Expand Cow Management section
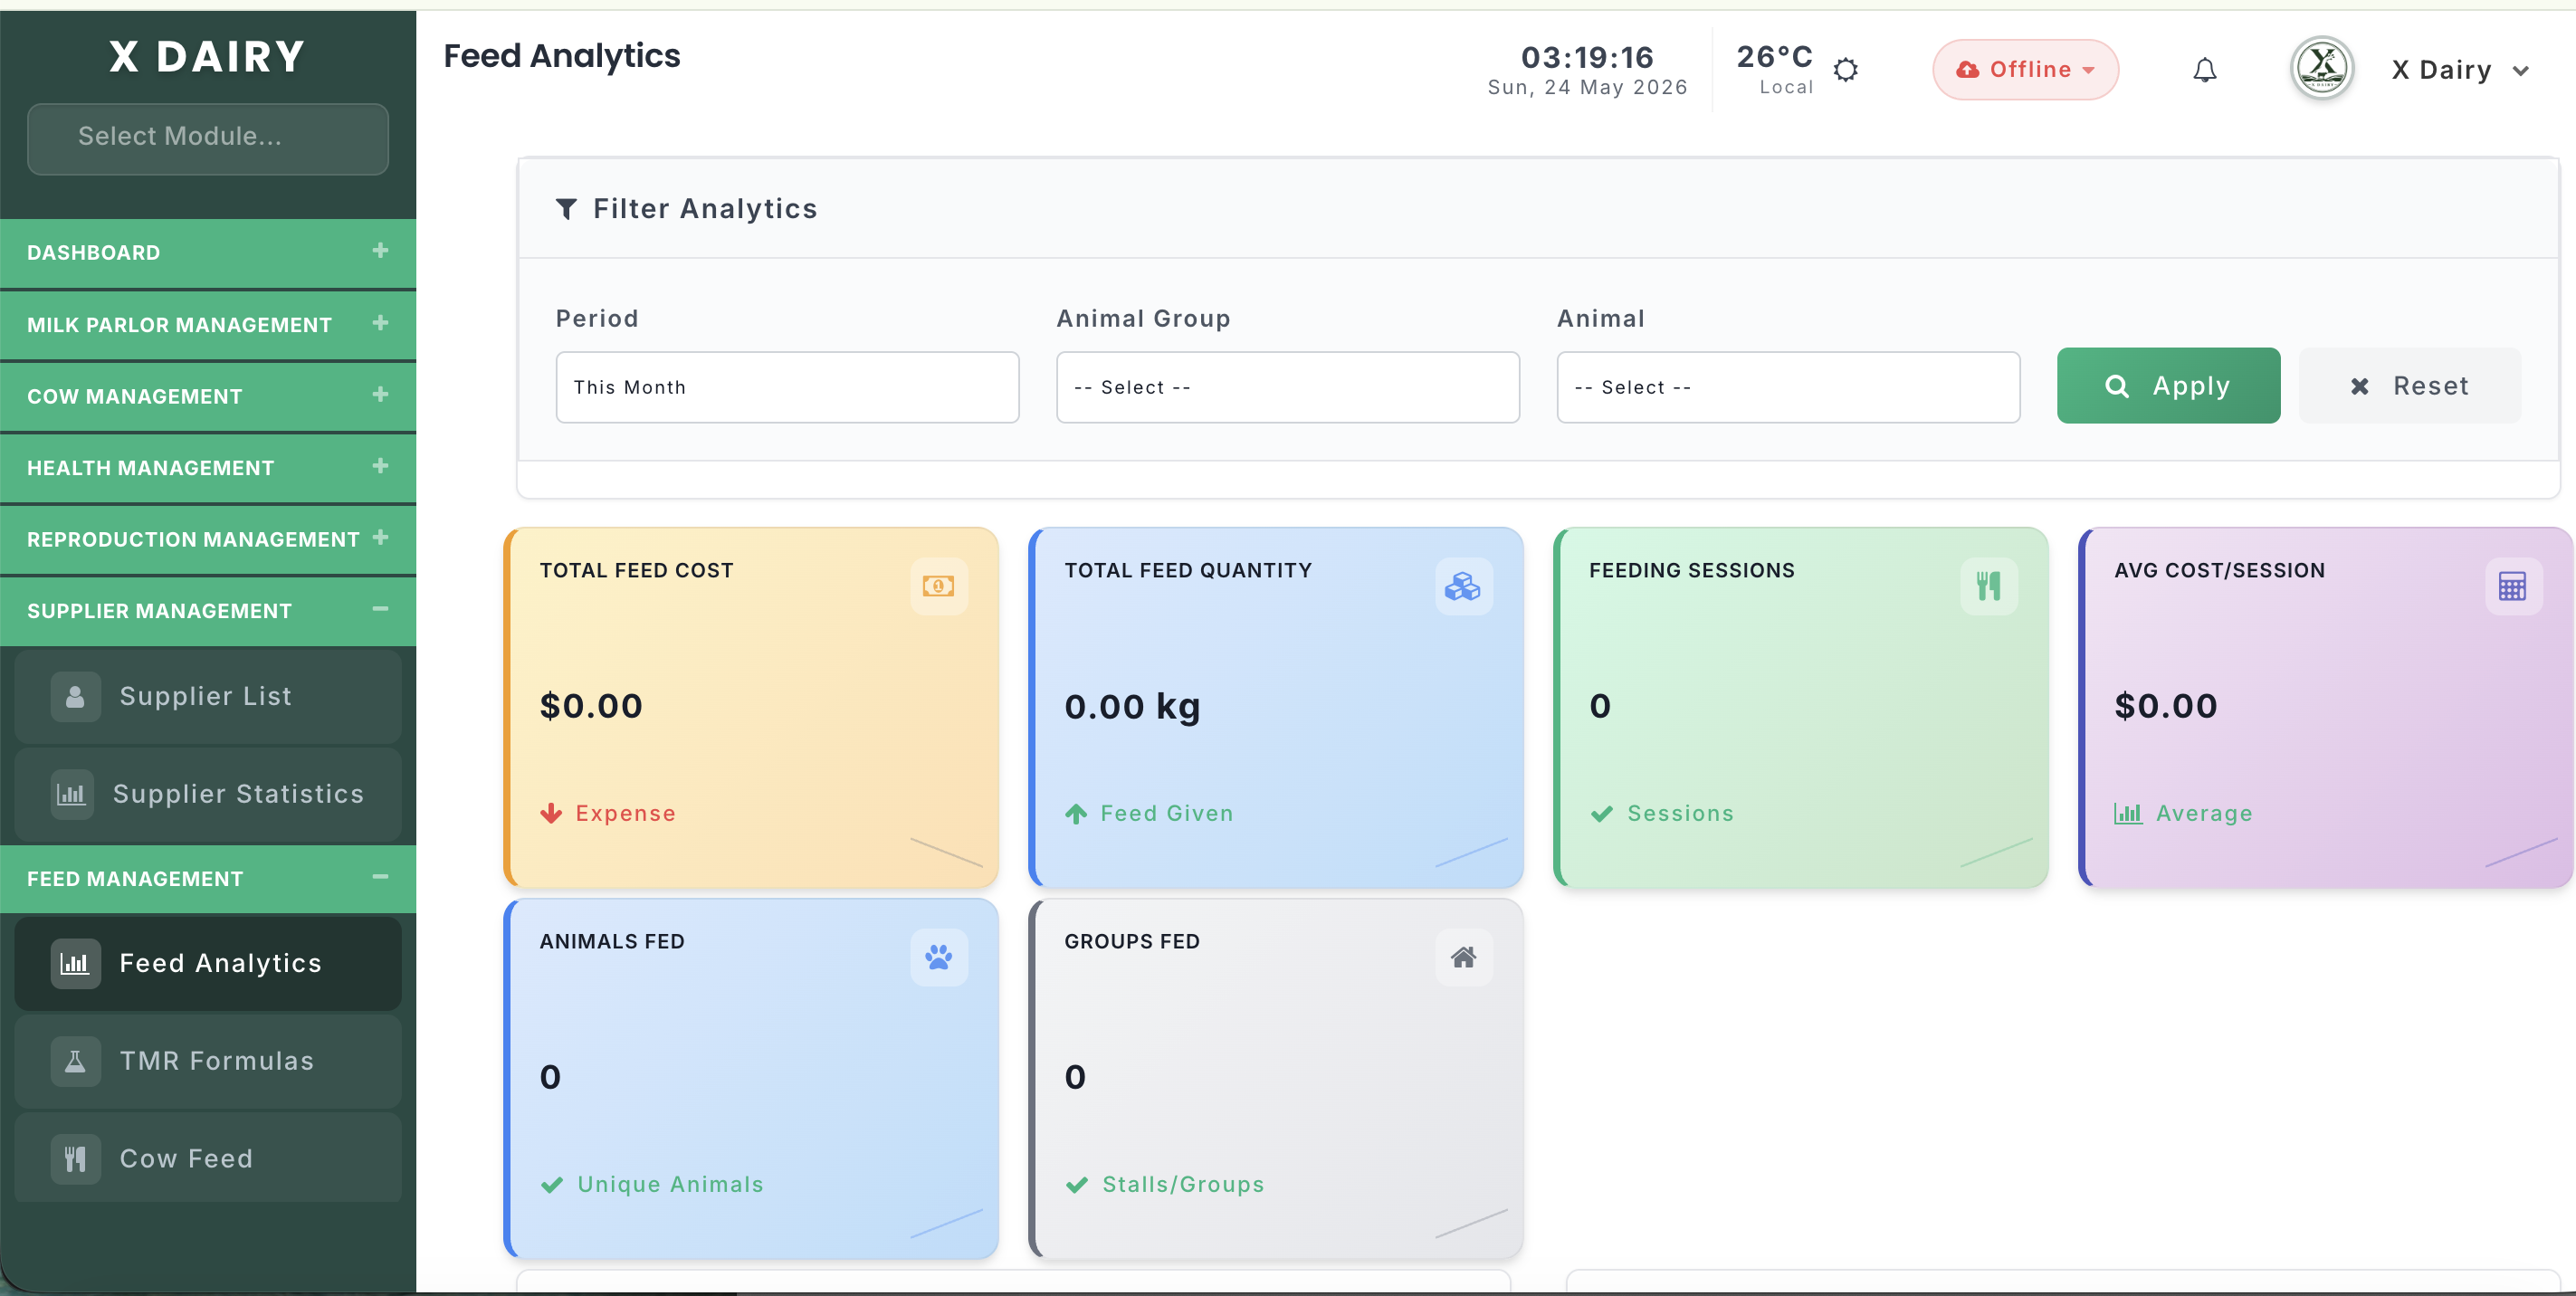Viewport: 2576px width, 1296px height. pyautogui.click(x=208, y=396)
